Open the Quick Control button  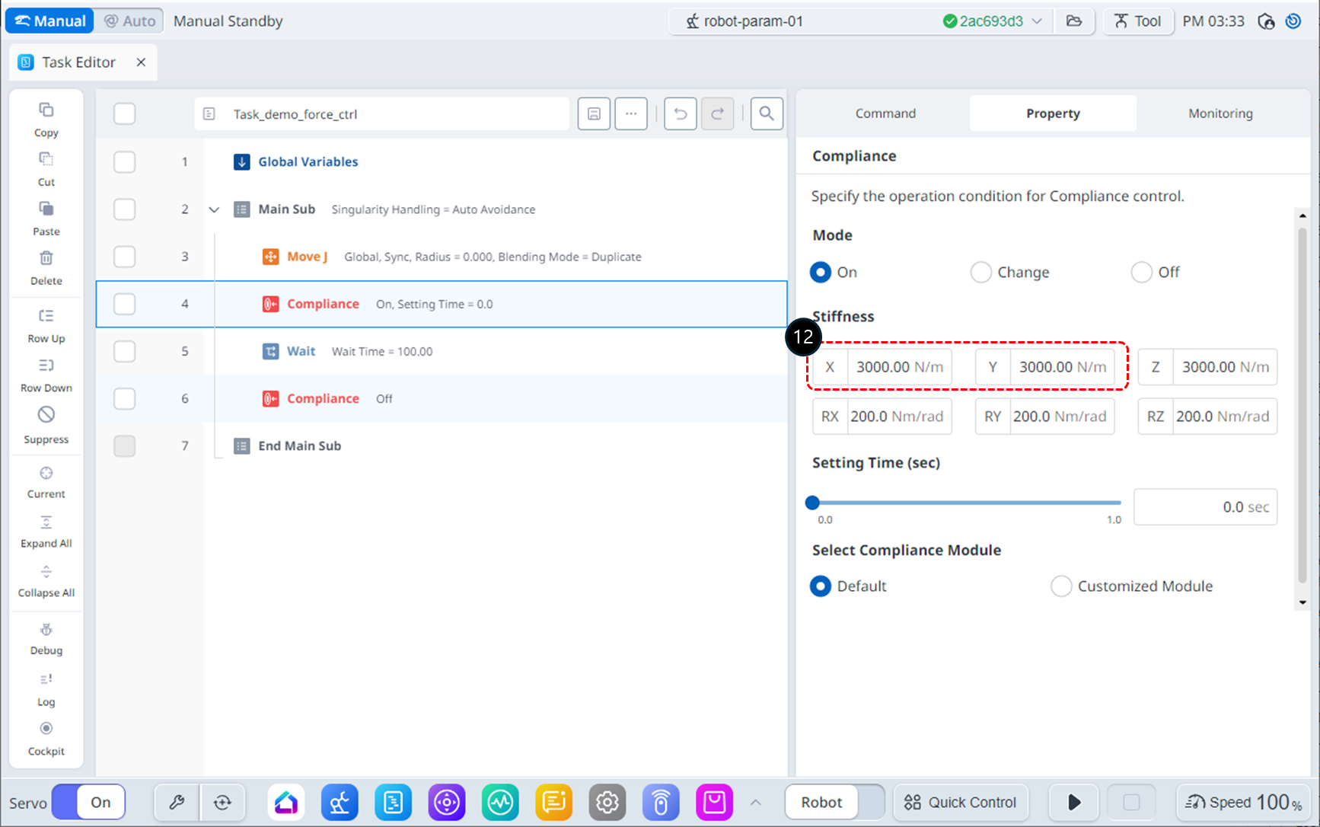(x=960, y=802)
